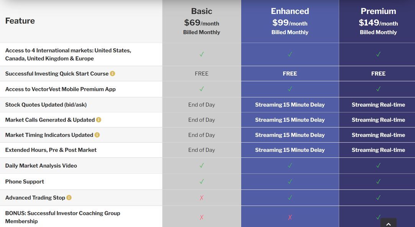Screen dimensions: 415x227
Task: Click the scroll-to-top arrow button
Action: point(388,224)
